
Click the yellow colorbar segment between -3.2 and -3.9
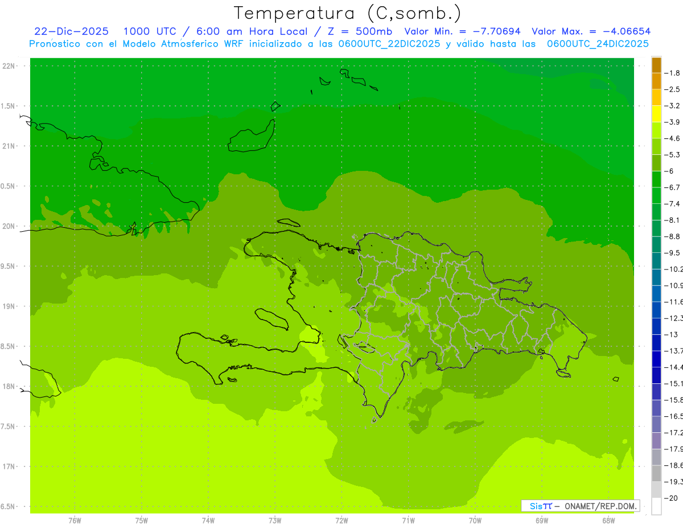(656, 114)
